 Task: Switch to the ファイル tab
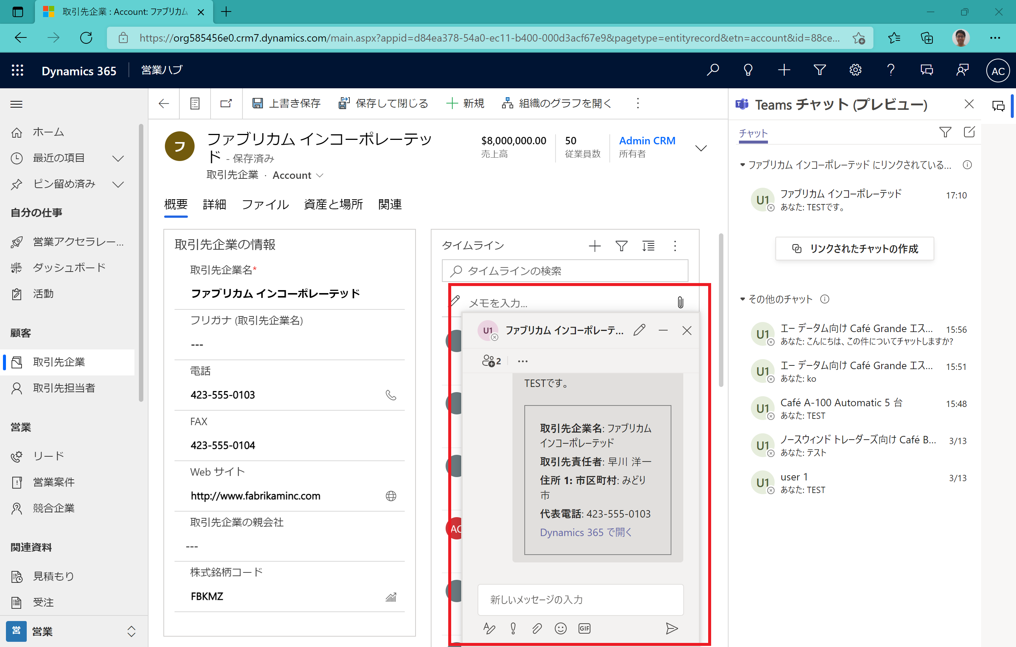265,204
